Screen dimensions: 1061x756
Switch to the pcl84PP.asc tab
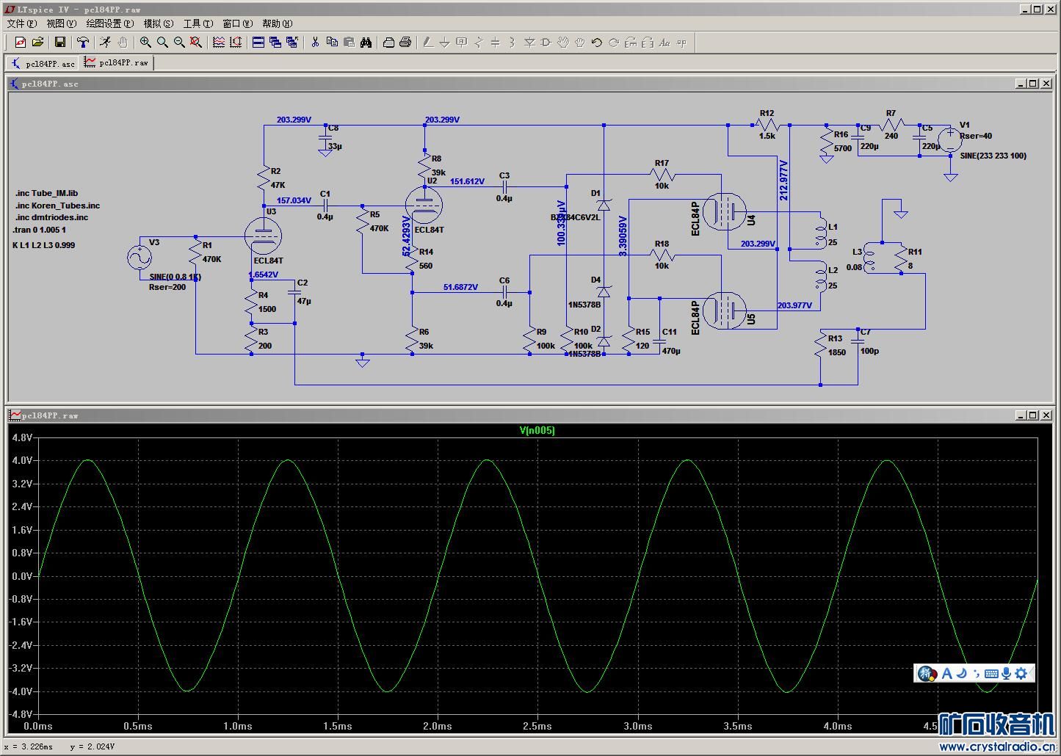pyautogui.click(x=43, y=64)
